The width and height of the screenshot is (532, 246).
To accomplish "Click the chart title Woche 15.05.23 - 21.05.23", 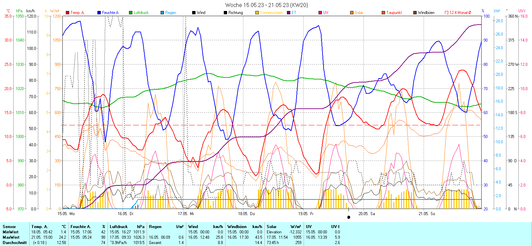I will (x=266, y=5).
